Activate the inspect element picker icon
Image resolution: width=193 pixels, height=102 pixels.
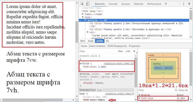point(82,4)
